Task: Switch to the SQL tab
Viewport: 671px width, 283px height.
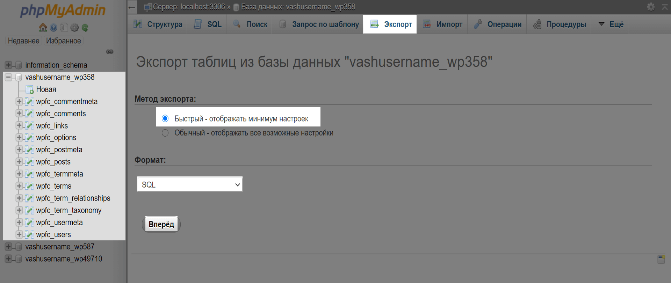Action: coord(207,24)
